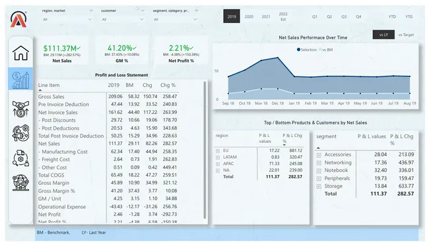Viewport: 429px width, 245px height.
Task: Click the 881.12 EU change value
Action: pyautogui.click(x=296, y=151)
